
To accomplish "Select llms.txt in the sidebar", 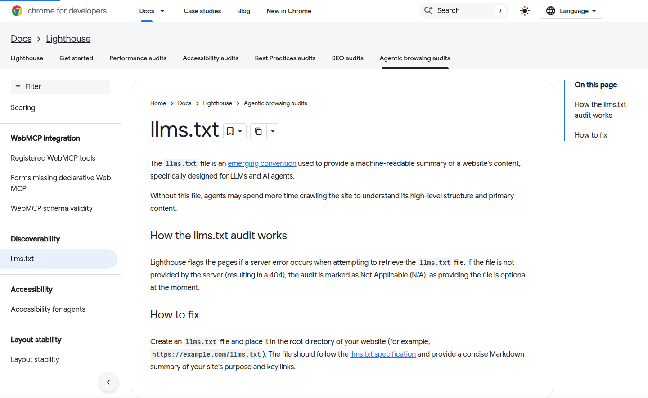I will pos(58,259).
